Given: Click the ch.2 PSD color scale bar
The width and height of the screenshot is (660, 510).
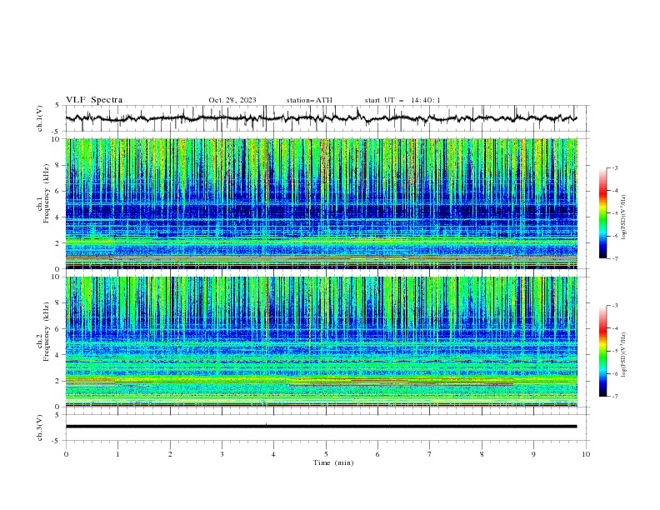Looking at the screenshot, I should (x=602, y=351).
